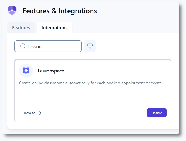This screenshot has height=141, width=186.
Task: Click blank tab strip right of Integrations
Action: pos(123,28)
